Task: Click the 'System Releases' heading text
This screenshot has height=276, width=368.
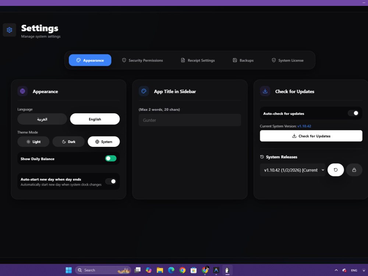Action: point(282,157)
